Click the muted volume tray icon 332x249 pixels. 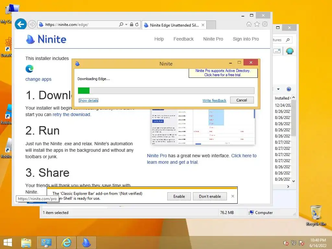286,243
